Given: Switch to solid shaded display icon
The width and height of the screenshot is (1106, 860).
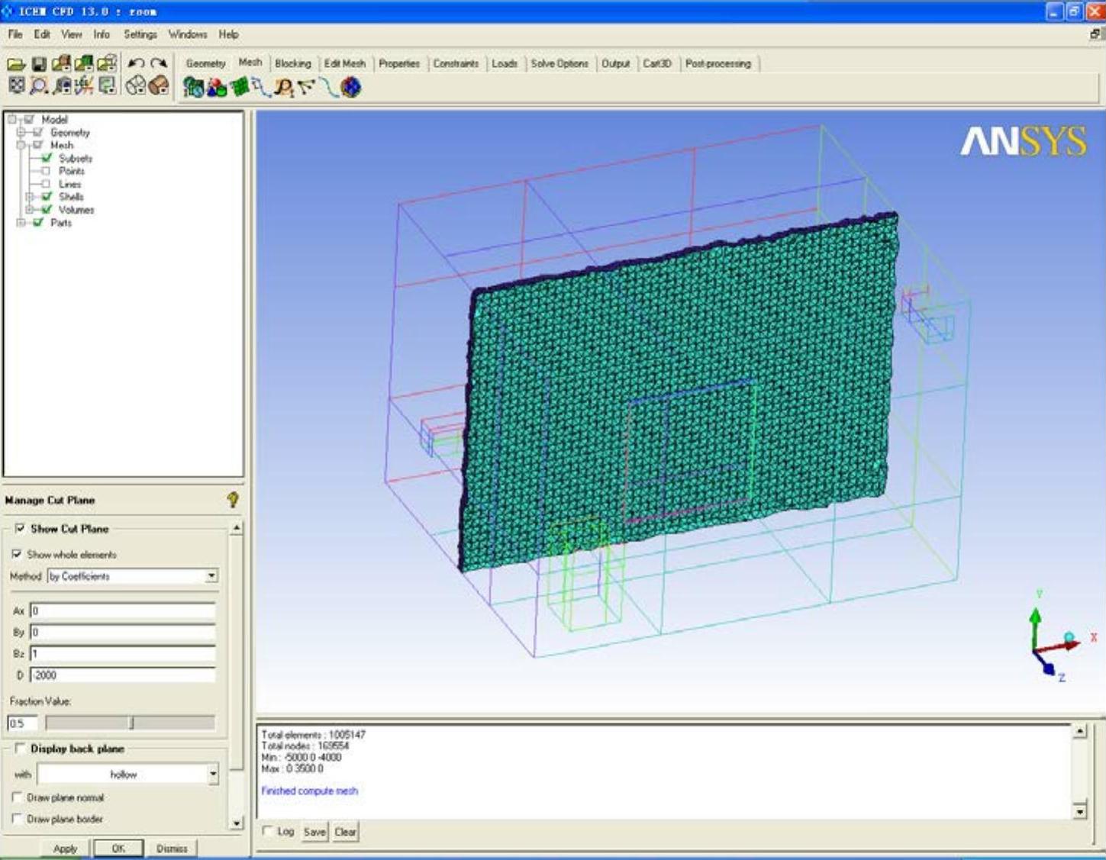Looking at the screenshot, I should click(159, 86).
